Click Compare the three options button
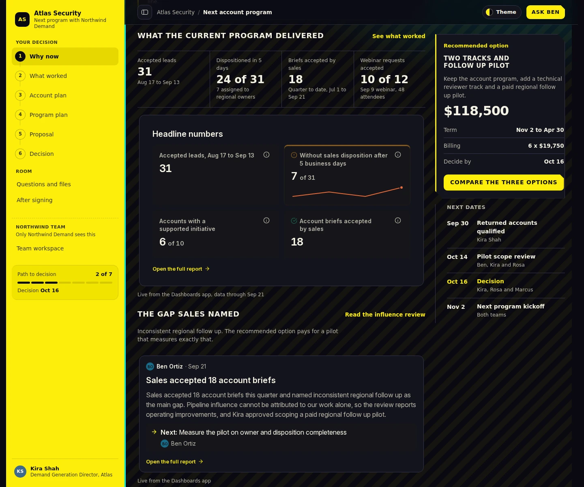Viewport: 584px width, 487px height. coord(504,183)
